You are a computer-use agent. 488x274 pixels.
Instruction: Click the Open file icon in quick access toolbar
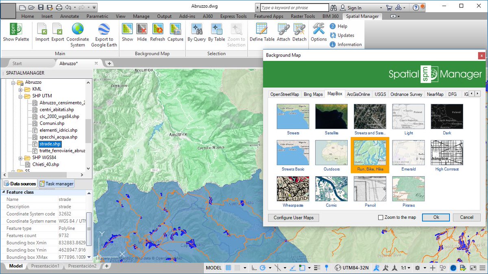click(31, 7)
